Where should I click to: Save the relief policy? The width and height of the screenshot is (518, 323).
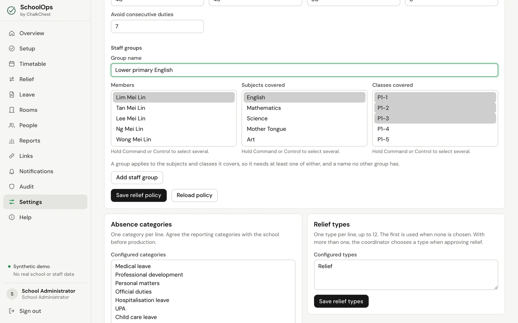click(x=139, y=195)
